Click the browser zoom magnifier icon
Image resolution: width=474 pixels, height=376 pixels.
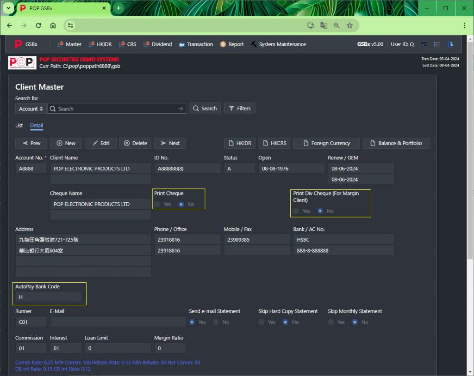(x=337, y=25)
